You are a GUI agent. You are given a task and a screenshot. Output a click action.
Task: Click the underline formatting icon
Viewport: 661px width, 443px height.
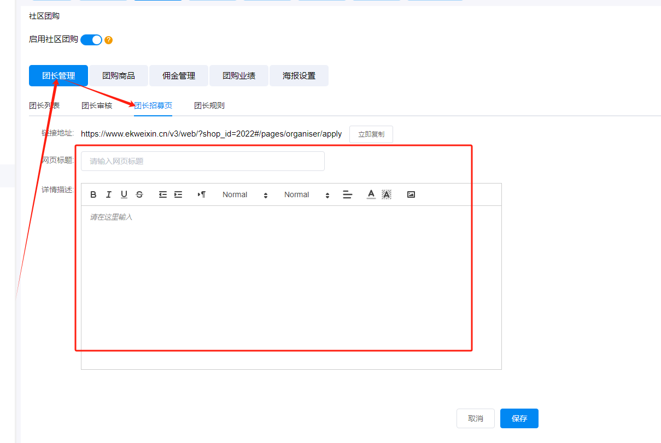click(124, 194)
